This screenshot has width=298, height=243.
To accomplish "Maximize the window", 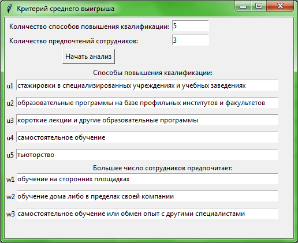I will 259,6.
